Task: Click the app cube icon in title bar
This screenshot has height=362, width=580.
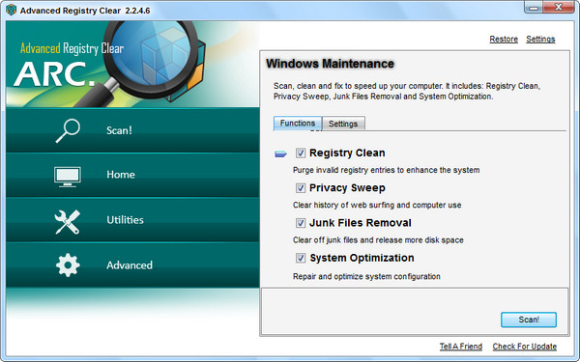Action: [x=11, y=10]
